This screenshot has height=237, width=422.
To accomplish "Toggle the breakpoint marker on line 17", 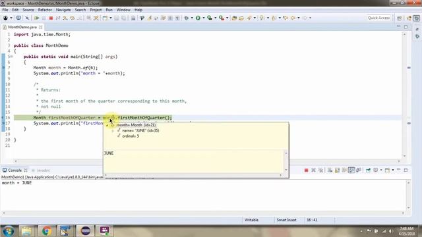I will coord(3,123).
